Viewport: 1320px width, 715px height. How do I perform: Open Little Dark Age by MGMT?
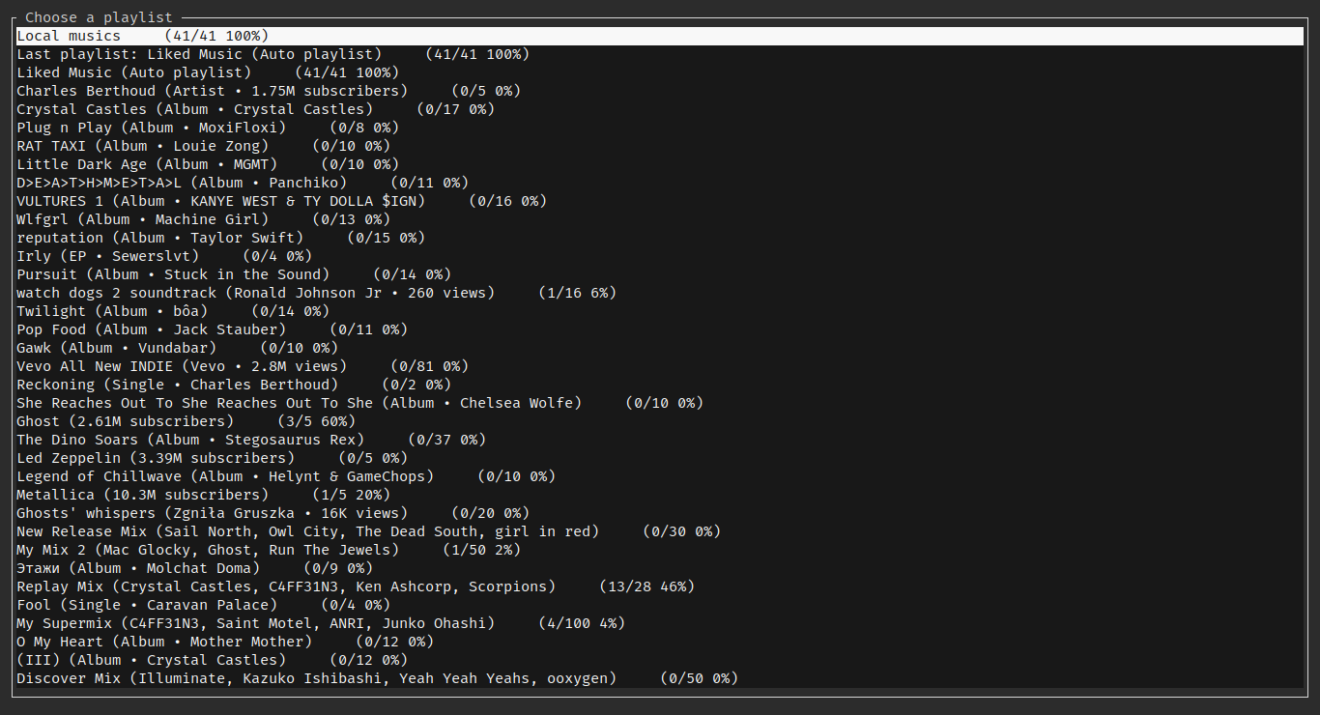click(x=660, y=164)
